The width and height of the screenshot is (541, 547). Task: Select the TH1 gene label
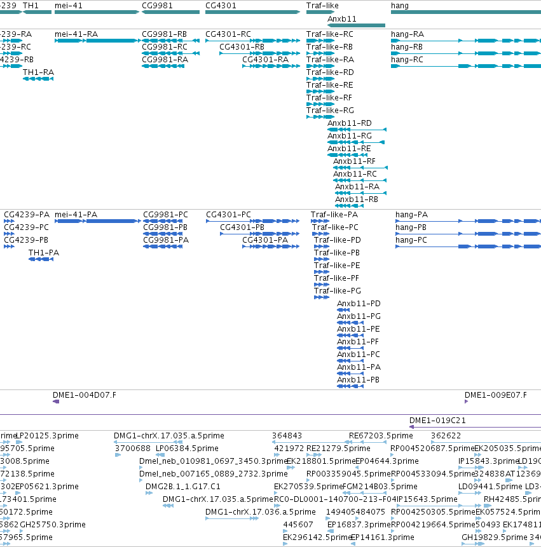pyautogui.click(x=31, y=6)
